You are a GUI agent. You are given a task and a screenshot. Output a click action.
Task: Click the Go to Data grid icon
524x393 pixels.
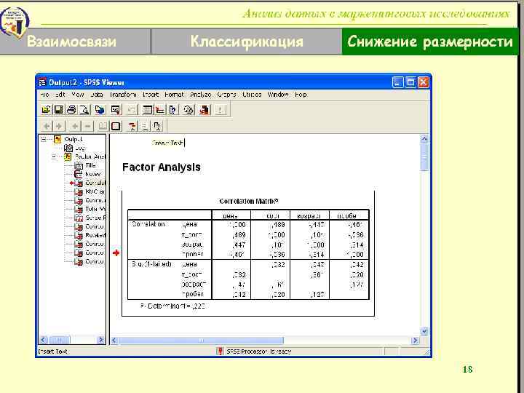pyautogui.click(x=147, y=110)
